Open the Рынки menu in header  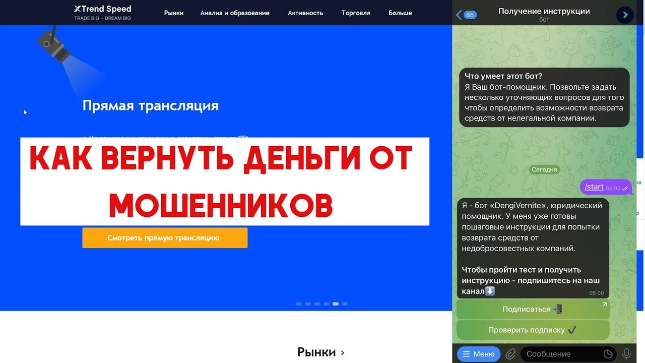tap(174, 13)
